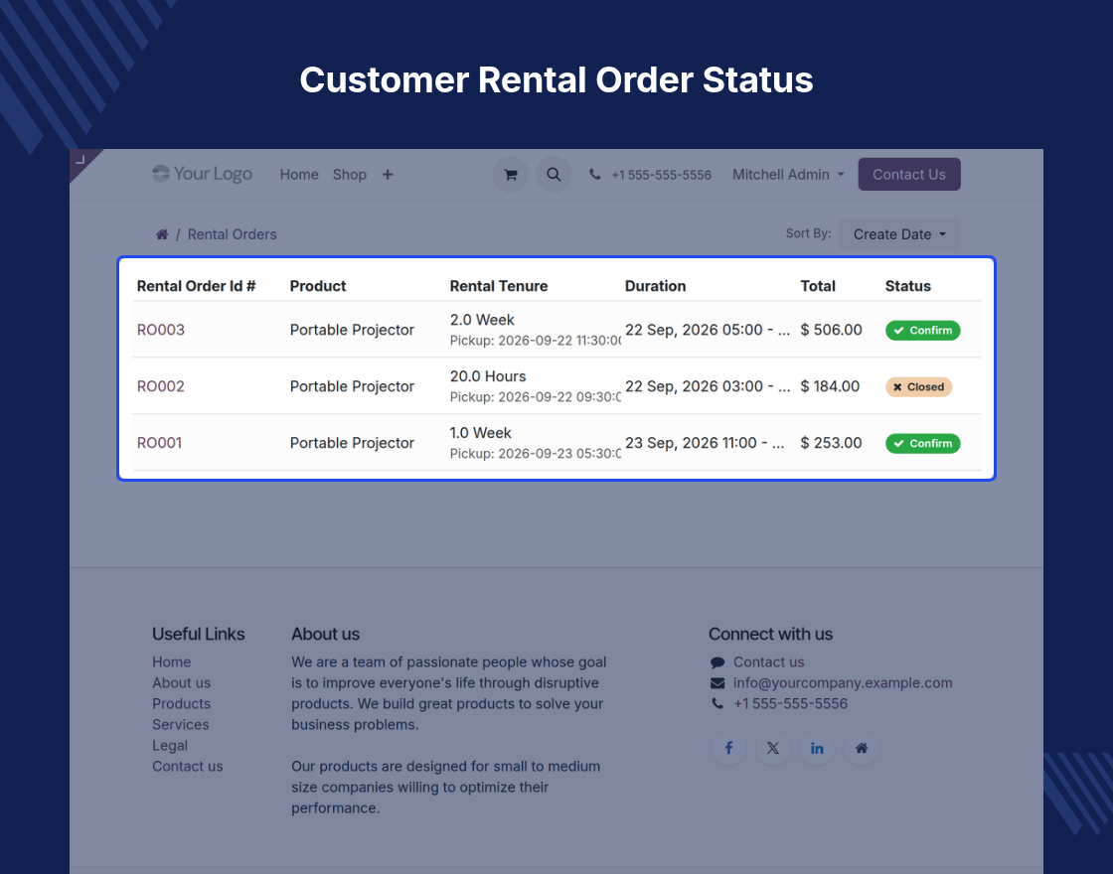
Task: Click the Rental Orders breadcrumb
Action: tap(233, 234)
